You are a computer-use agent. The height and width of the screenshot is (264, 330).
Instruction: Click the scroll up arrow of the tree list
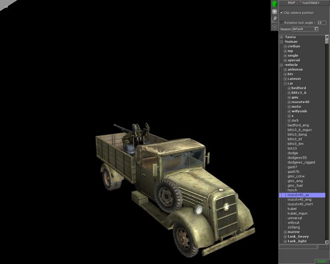point(327,37)
